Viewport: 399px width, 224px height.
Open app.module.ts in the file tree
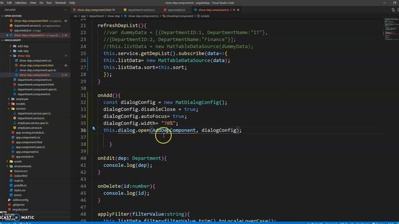pyautogui.click(x=24, y=157)
